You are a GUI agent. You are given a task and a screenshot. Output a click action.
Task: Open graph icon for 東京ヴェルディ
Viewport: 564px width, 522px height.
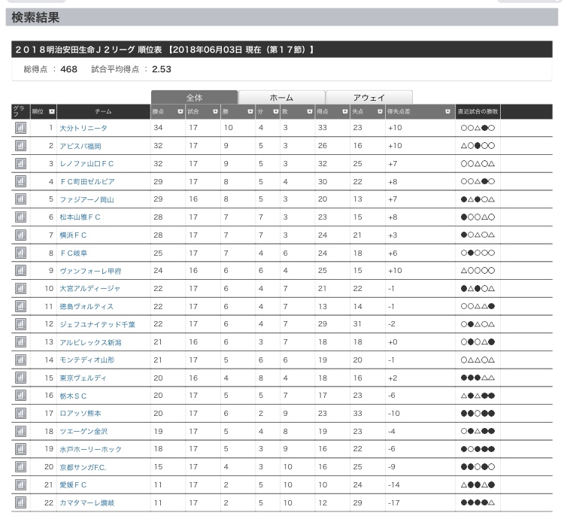click(20, 378)
